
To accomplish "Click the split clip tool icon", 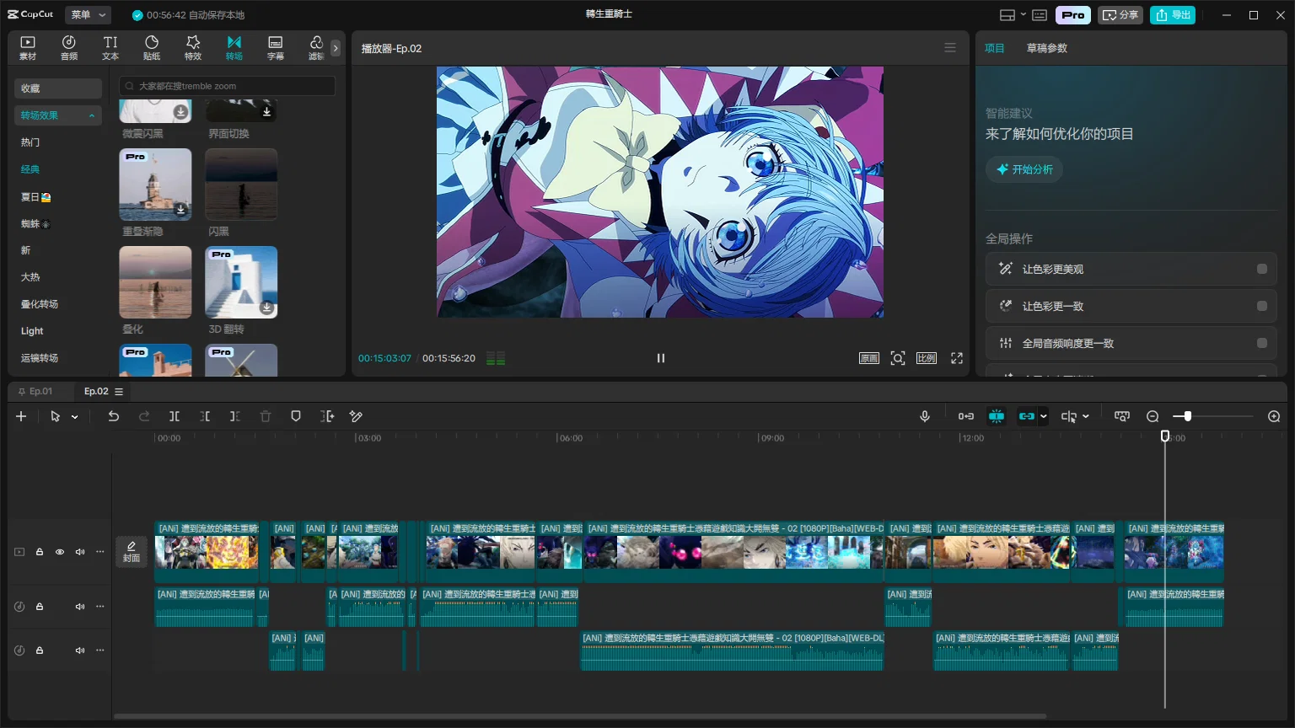I will [175, 416].
